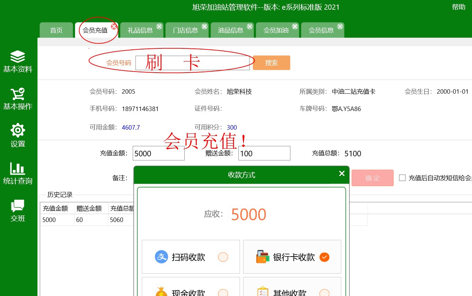Viewport: 472px width, 296px height.
Task: Switch to the 首页 tab
Action: 56,30
